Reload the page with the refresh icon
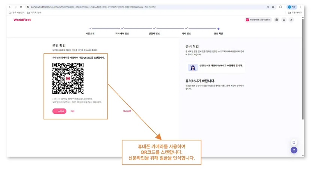311x169 pixels. pos(21,7)
